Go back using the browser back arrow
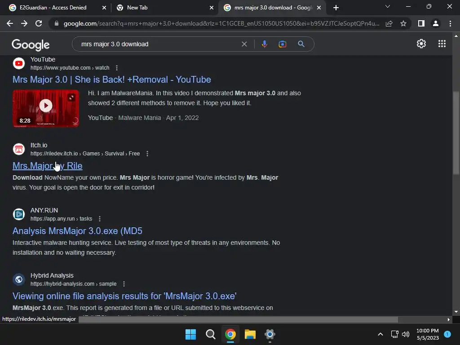Screen dimensions: 460x345 coord(10,23)
